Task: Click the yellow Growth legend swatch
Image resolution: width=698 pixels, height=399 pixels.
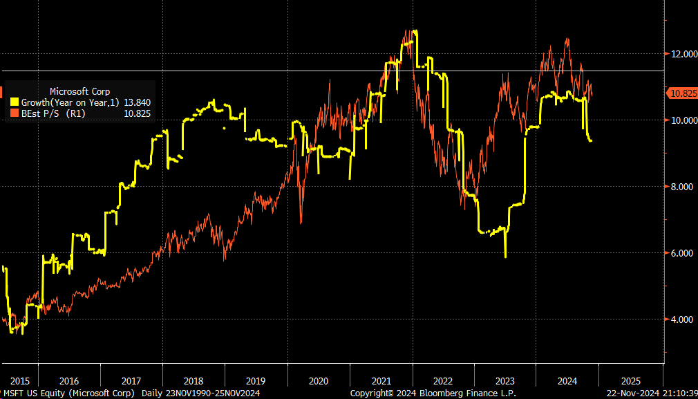Action: click(15, 102)
